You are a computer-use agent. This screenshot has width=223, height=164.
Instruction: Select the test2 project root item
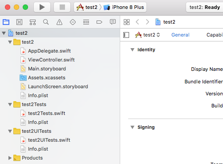(60, 33)
